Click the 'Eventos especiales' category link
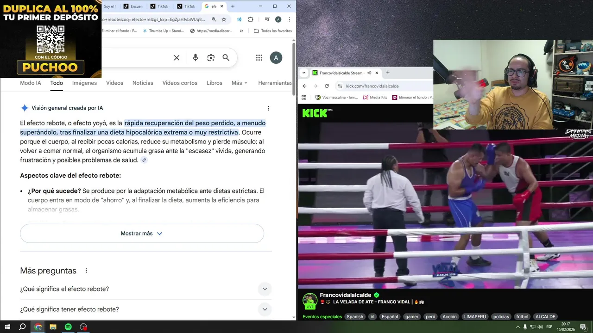This screenshot has height=333, width=593. coord(322,317)
